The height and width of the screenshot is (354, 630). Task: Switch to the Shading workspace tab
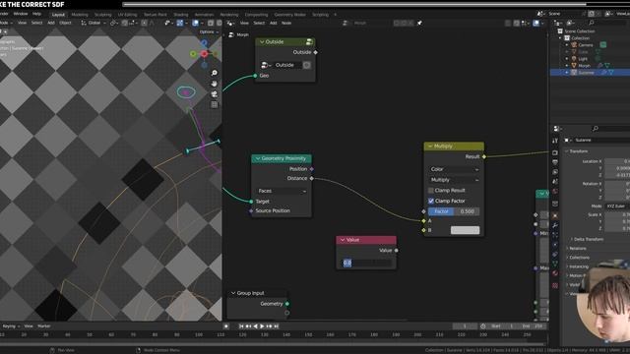(x=180, y=15)
